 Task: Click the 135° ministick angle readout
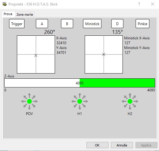coord(117,32)
